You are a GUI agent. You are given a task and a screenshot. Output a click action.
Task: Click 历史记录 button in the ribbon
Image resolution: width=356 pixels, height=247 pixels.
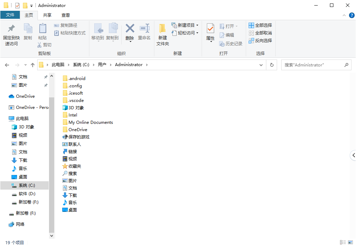(231, 44)
